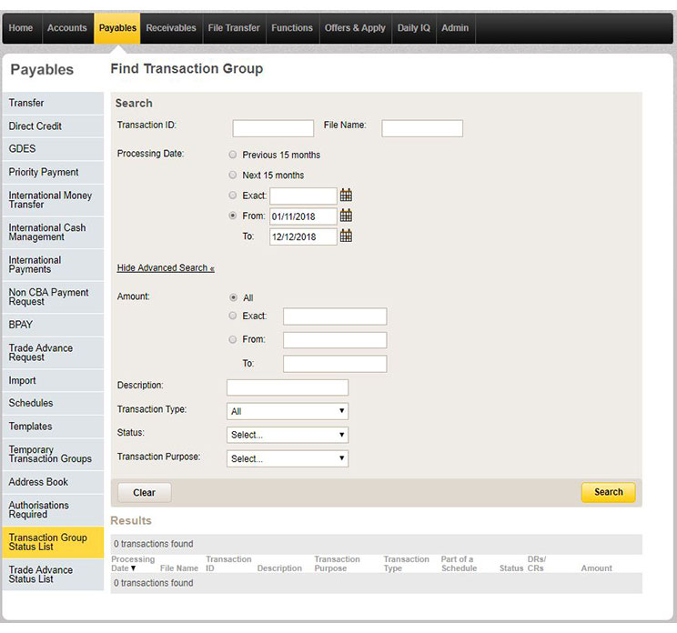Open Priority Payment in the sidebar
Screen dimensions: 677x633
point(53,172)
